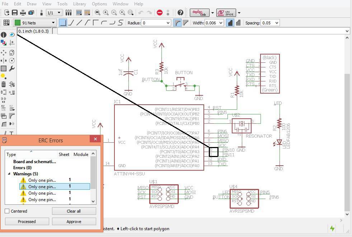Click the ERC list scroll down arrow
The width and height of the screenshot is (352, 237).
click(93, 202)
